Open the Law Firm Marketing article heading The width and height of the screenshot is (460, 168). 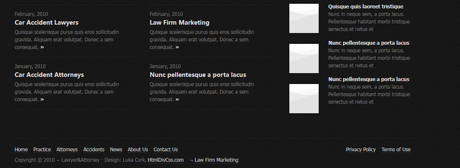179,23
